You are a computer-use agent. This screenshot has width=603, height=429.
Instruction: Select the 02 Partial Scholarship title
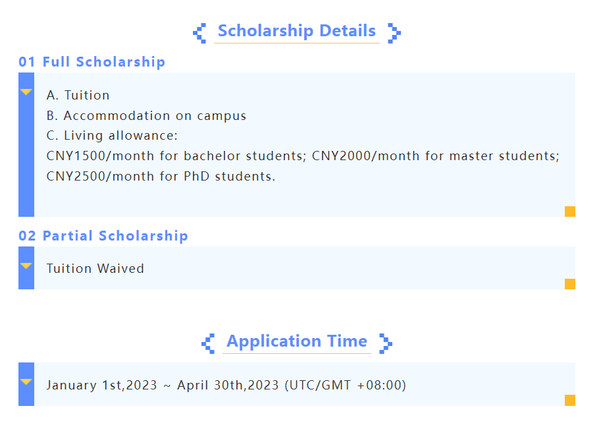[x=103, y=236]
